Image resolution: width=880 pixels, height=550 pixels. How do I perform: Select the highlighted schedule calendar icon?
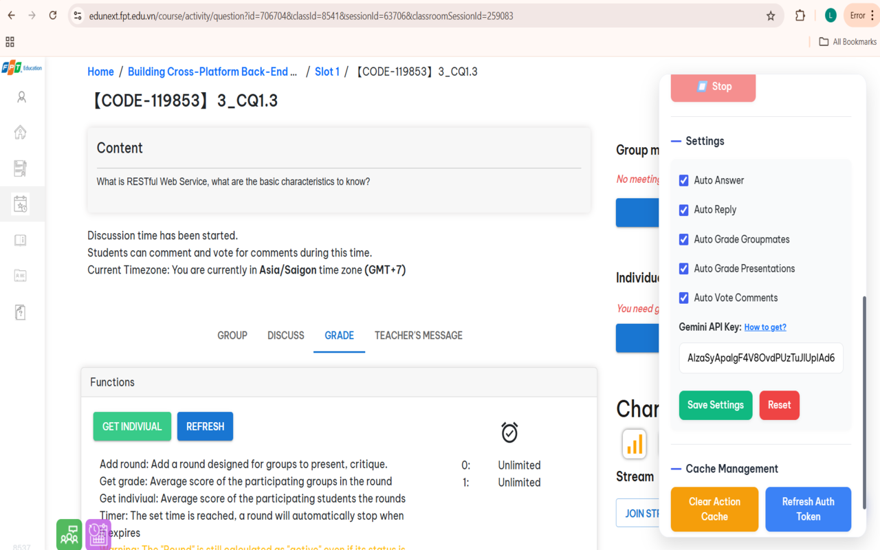[21, 203]
